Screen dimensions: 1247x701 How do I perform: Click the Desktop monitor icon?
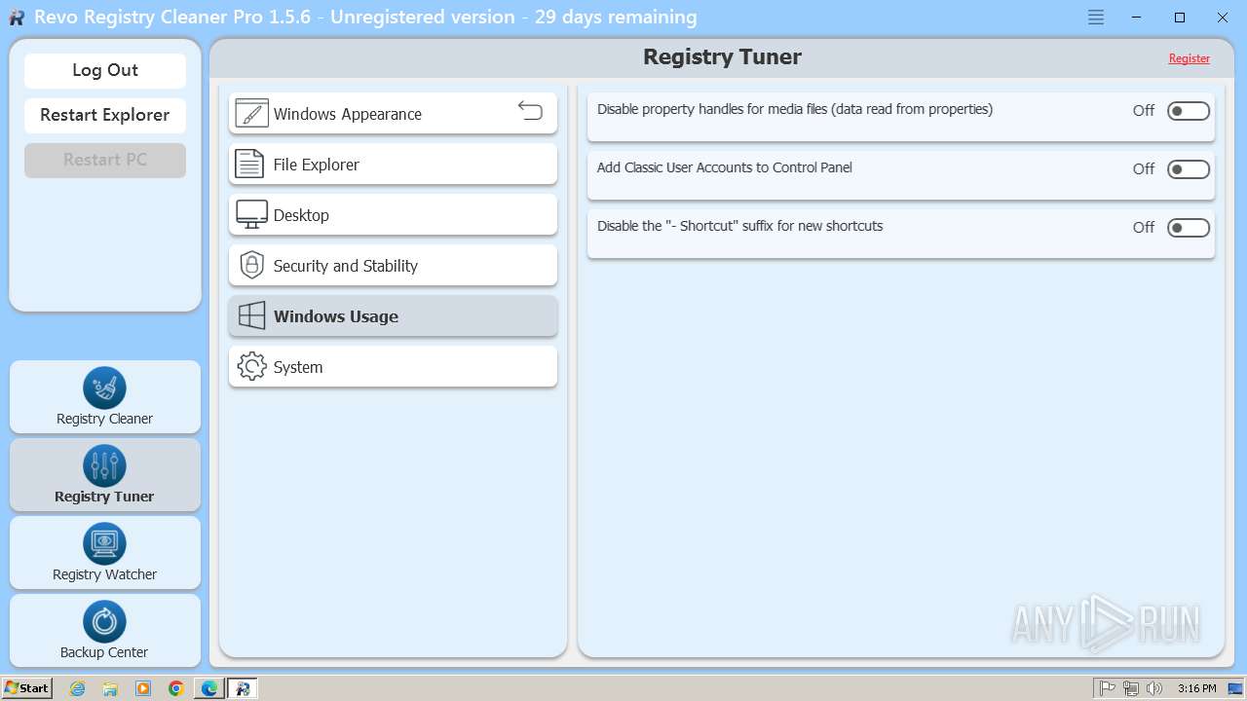(x=251, y=214)
